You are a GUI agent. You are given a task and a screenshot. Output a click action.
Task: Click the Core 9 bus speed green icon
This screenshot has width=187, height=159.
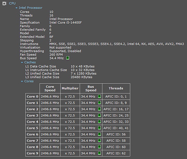coord(99,153)
